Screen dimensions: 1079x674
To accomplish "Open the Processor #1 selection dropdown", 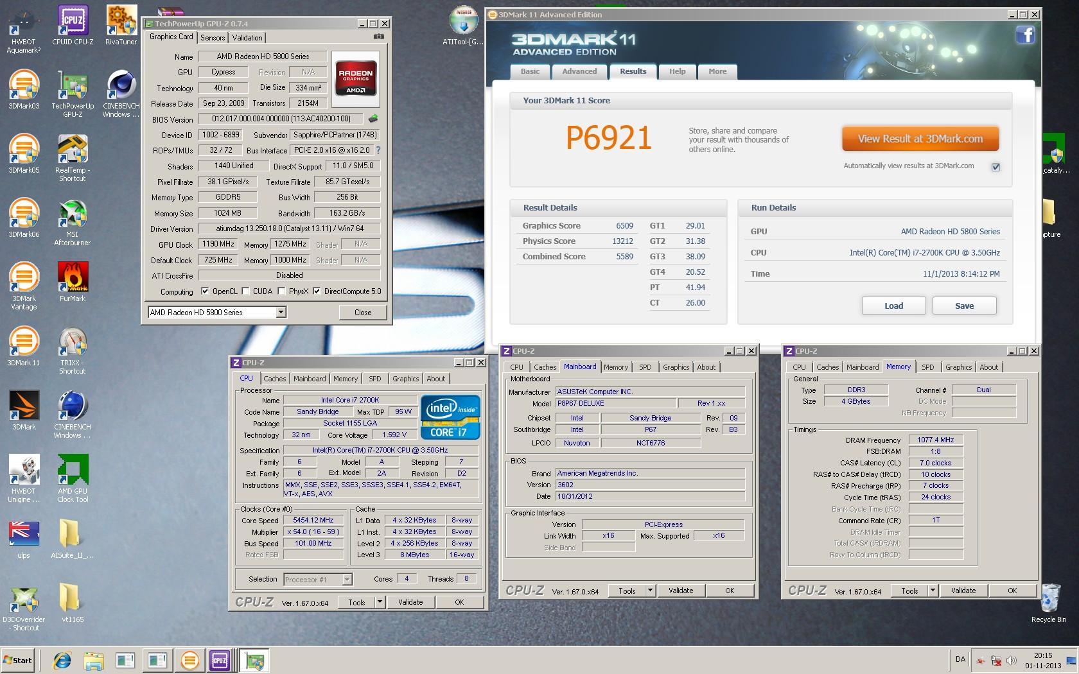I will [x=347, y=579].
